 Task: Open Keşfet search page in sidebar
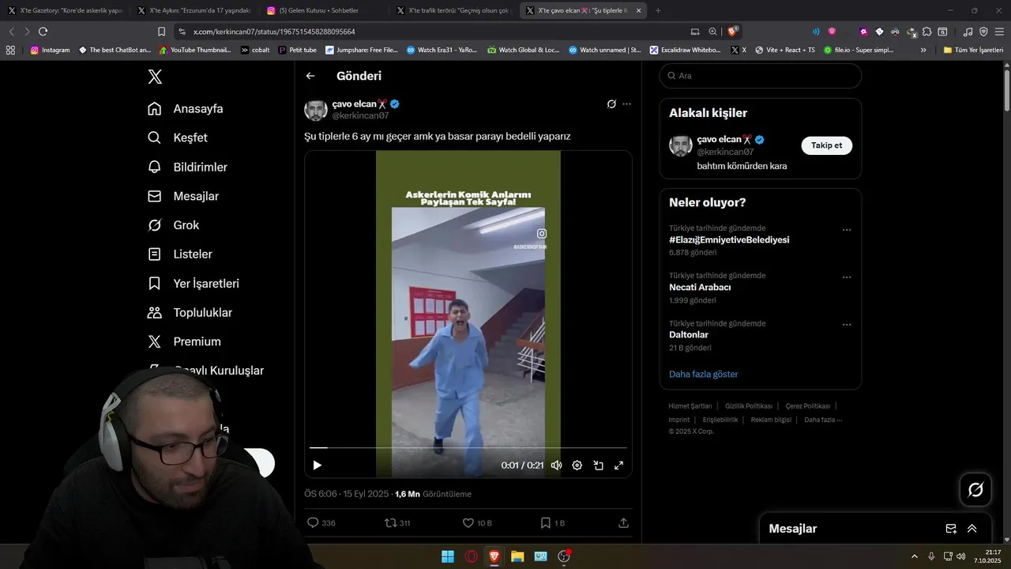pyautogui.click(x=178, y=138)
